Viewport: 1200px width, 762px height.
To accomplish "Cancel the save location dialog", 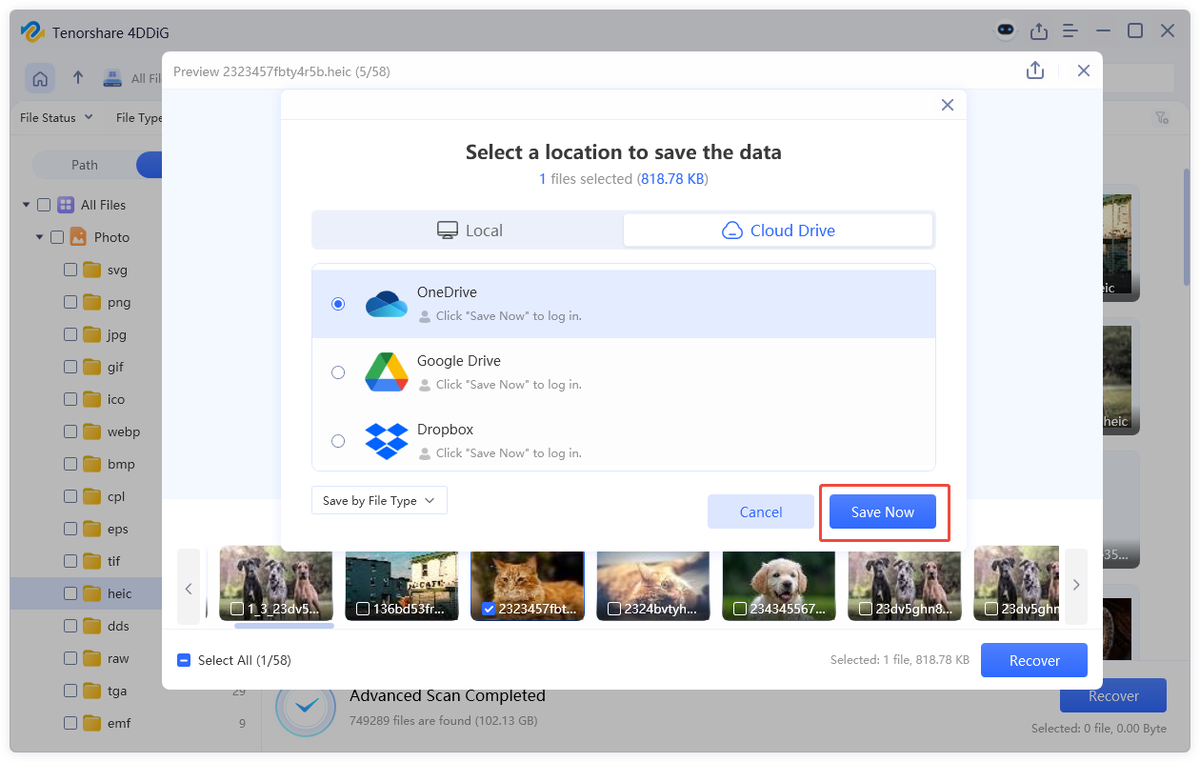I will [x=760, y=511].
